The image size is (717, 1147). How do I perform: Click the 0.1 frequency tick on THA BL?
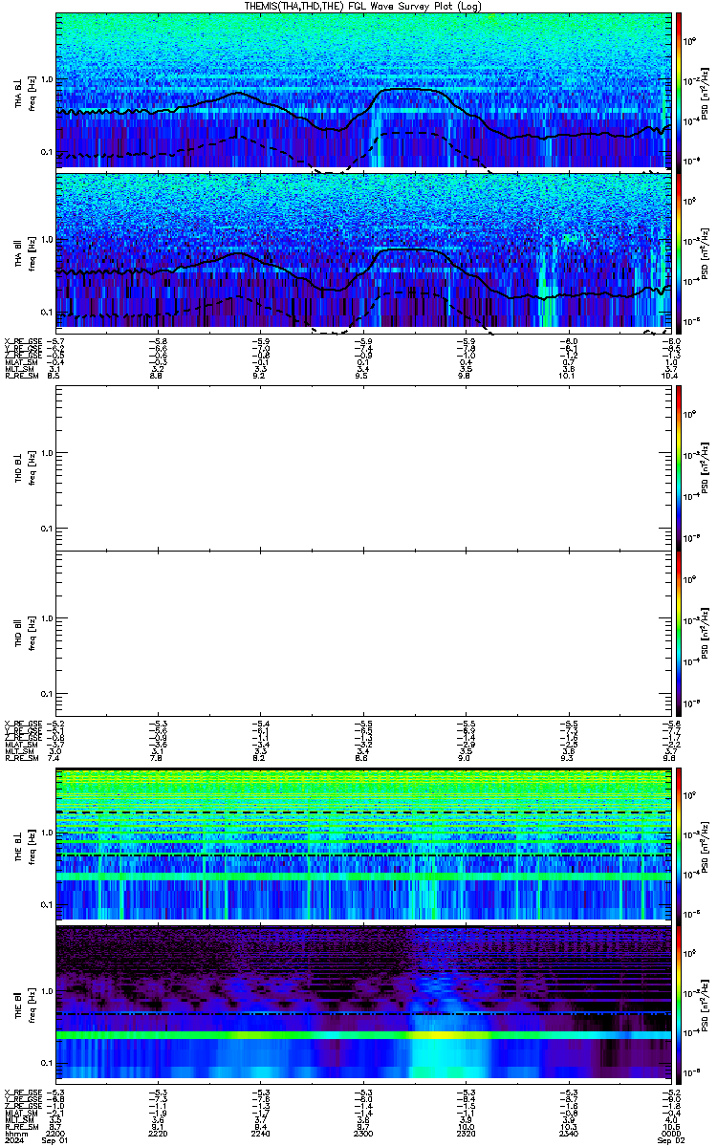47,152
